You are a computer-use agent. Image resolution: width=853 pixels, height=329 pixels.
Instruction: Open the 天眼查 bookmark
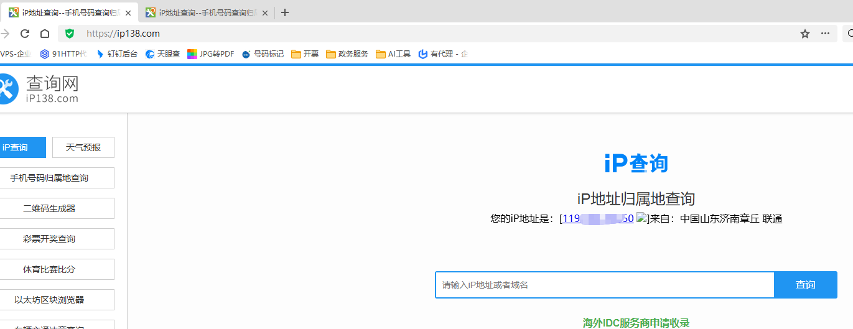click(162, 54)
